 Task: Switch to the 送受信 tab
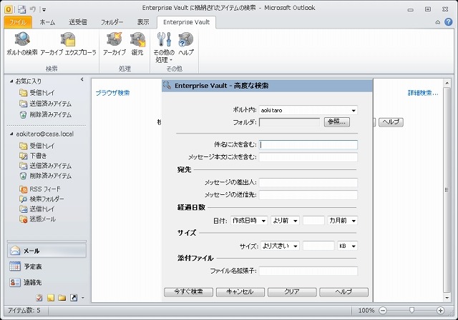pyautogui.click(x=78, y=22)
